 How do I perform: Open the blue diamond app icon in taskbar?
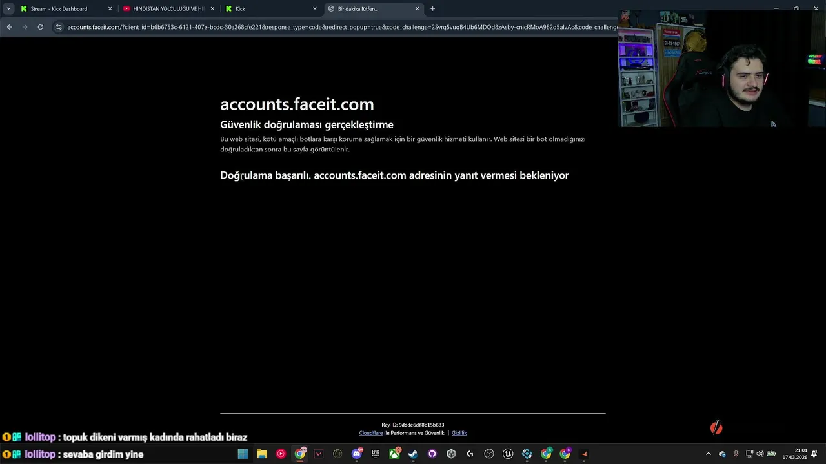click(527, 454)
